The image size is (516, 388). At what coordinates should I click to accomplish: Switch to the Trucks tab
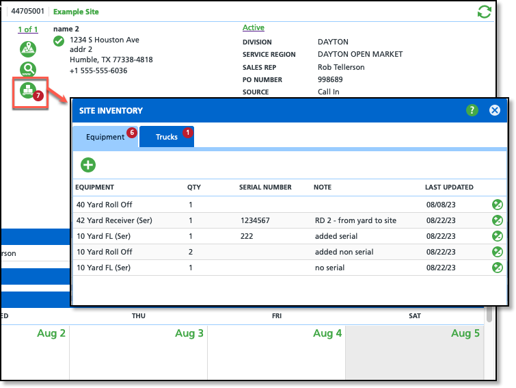[167, 137]
